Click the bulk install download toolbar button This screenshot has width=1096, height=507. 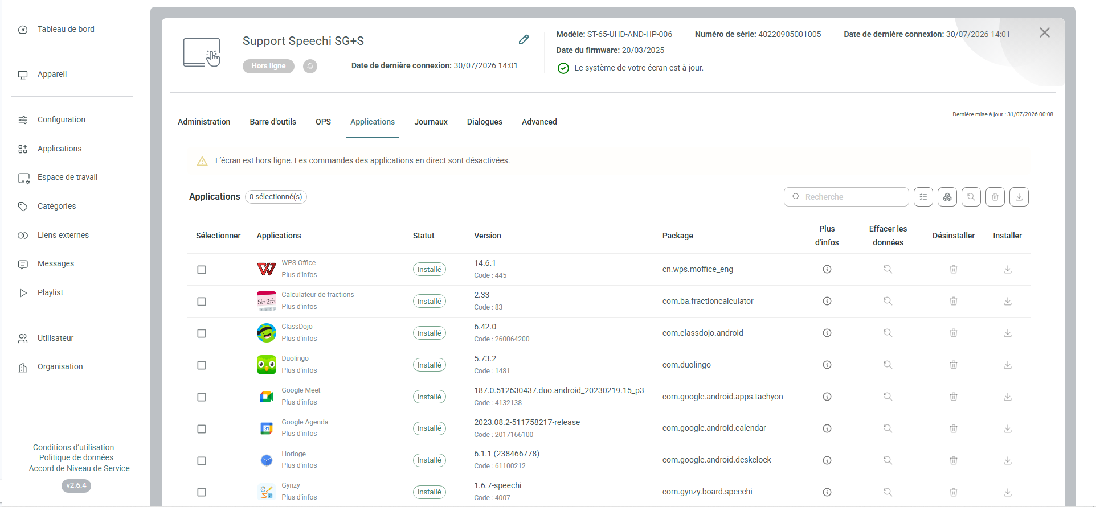click(1019, 197)
